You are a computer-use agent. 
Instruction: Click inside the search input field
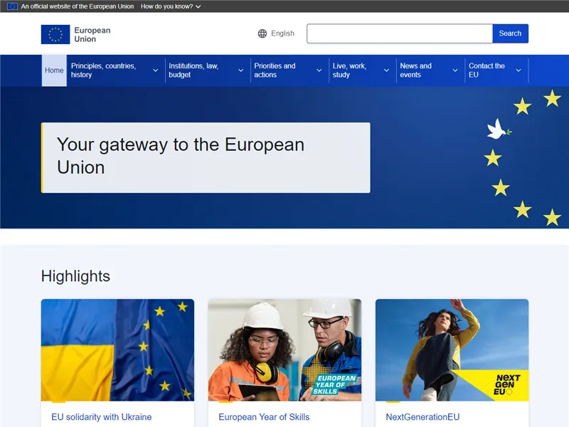(x=398, y=33)
